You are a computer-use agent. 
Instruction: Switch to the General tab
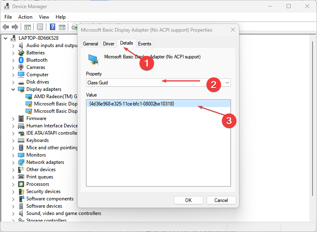coord(91,44)
